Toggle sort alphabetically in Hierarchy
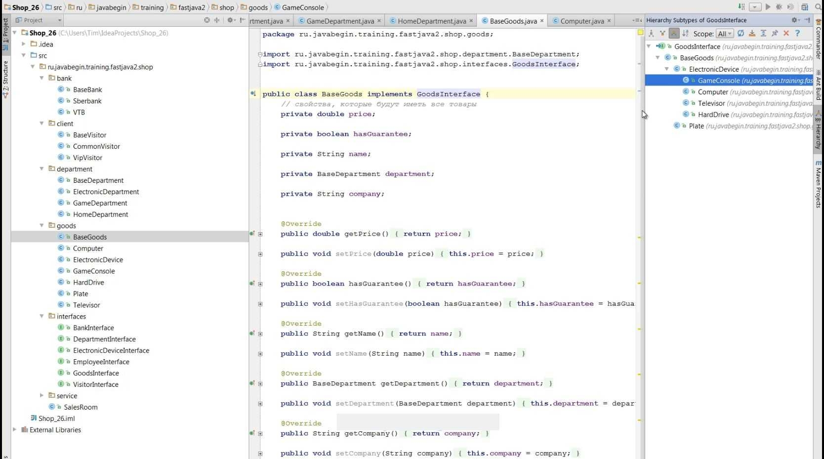Screen dimensions: 824x459 tap(685, 33)
